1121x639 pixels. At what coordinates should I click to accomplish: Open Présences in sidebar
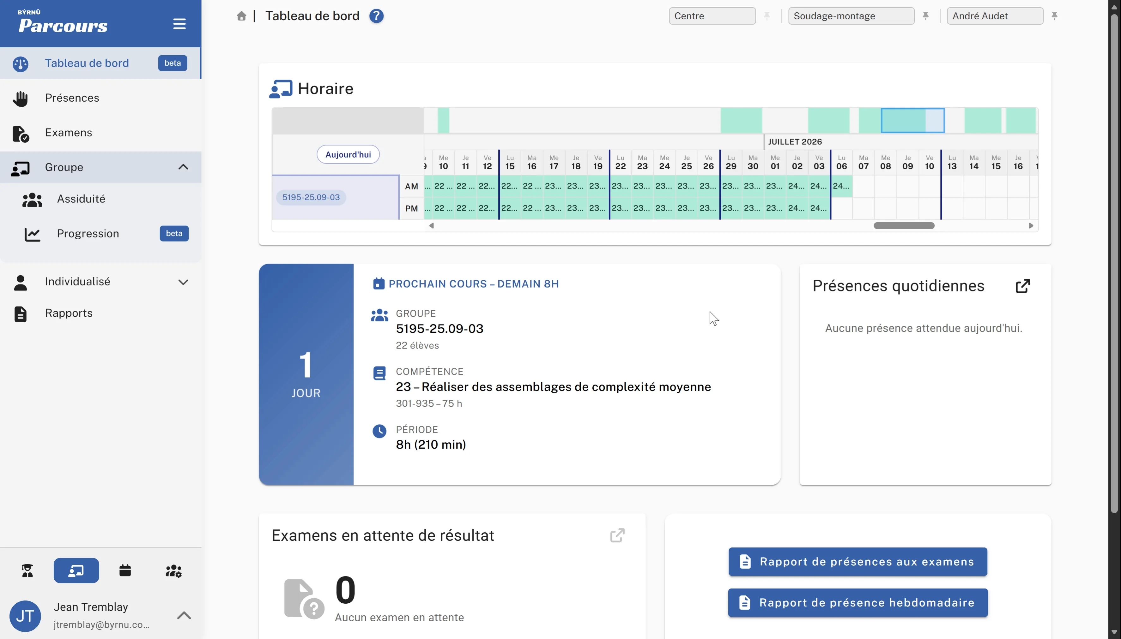pos(100,98)
